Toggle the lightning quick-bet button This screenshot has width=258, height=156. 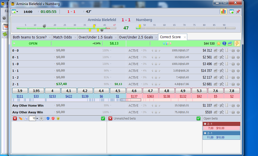tap(237, 43)
